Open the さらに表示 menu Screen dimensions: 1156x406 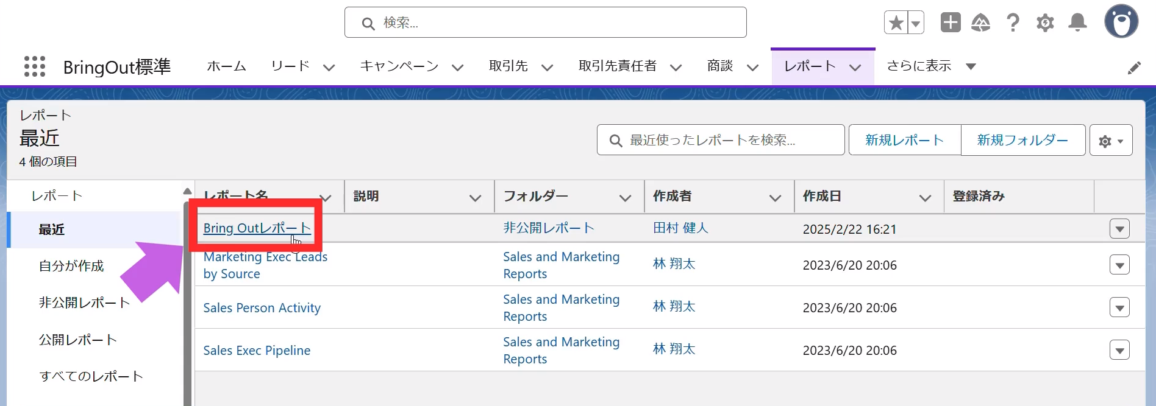coord(932,66)
